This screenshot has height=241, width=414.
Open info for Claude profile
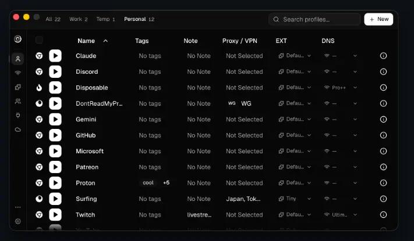click(x=383, y=56)
